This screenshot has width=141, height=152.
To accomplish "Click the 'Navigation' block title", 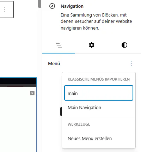I will (x=72, y=6).
